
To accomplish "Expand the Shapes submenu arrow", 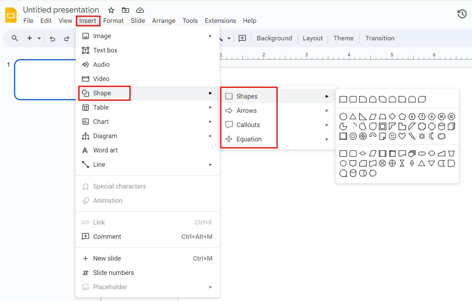I will click(327, 96).
